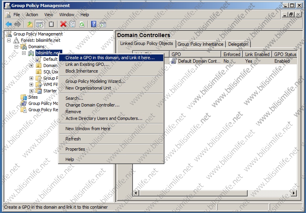
Task: Click the SQL Users OU folder icon
Action: pos(39,72)
